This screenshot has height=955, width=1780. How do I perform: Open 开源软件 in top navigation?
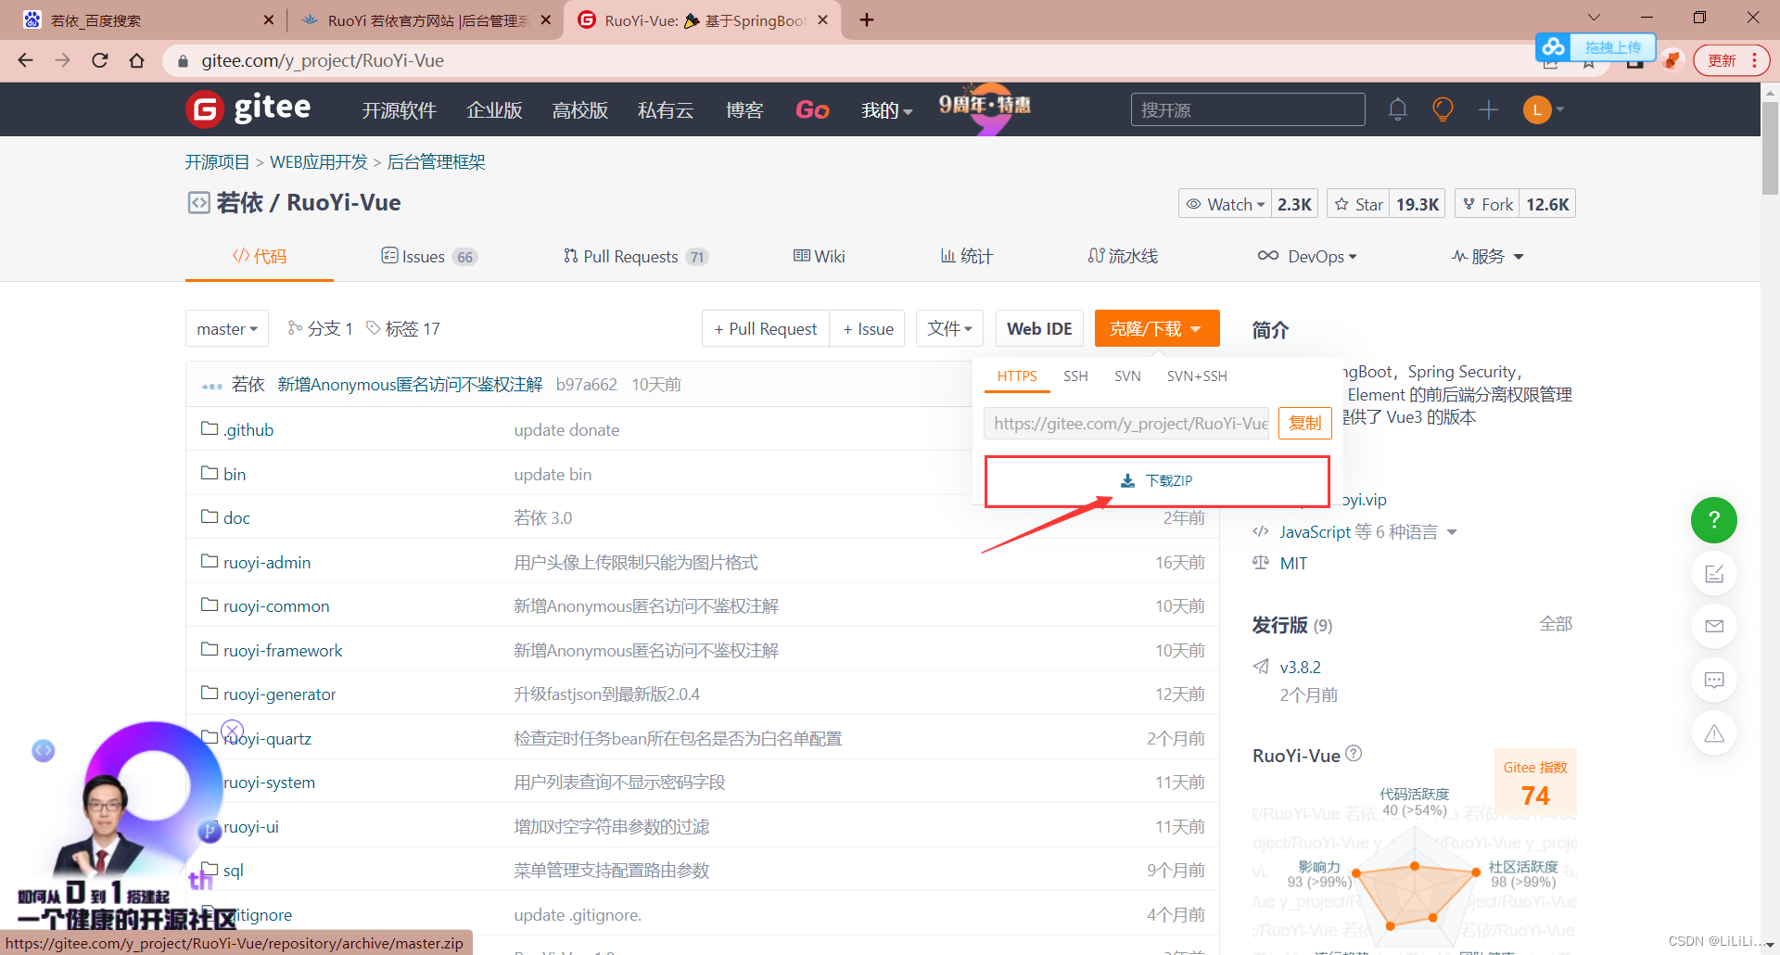[399, 110]
